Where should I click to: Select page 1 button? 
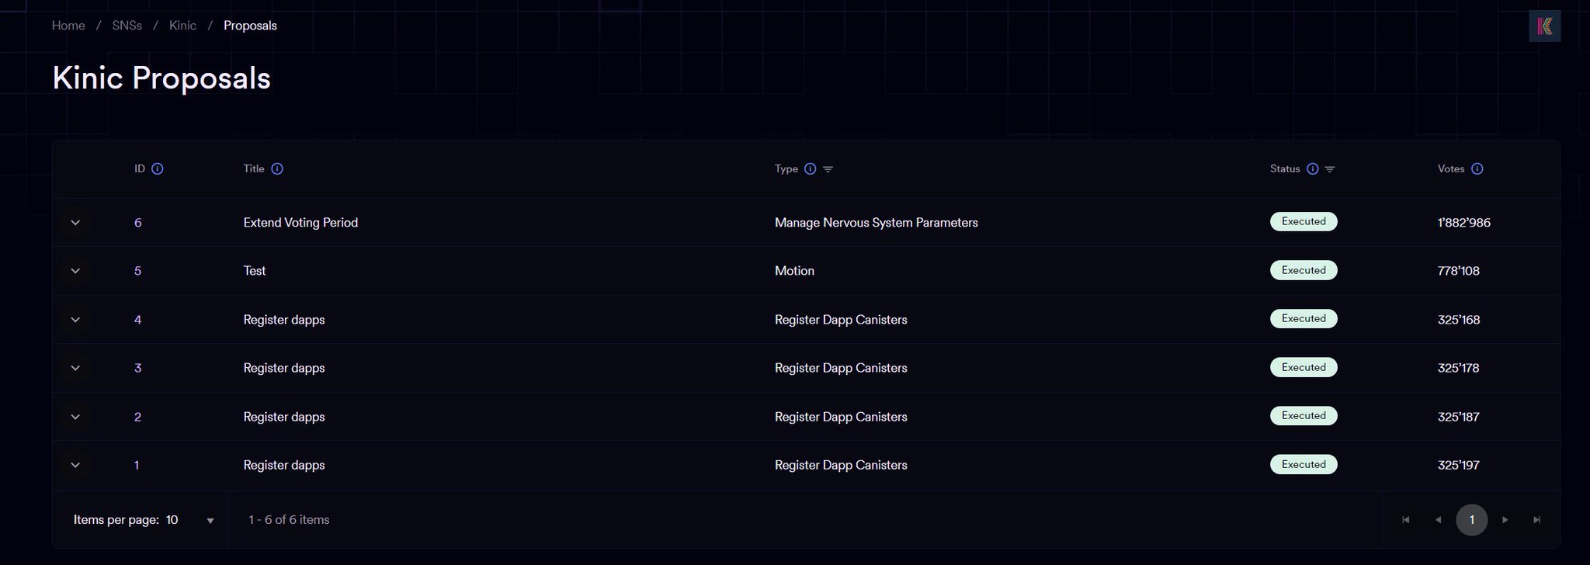(x=1471, y=520)
